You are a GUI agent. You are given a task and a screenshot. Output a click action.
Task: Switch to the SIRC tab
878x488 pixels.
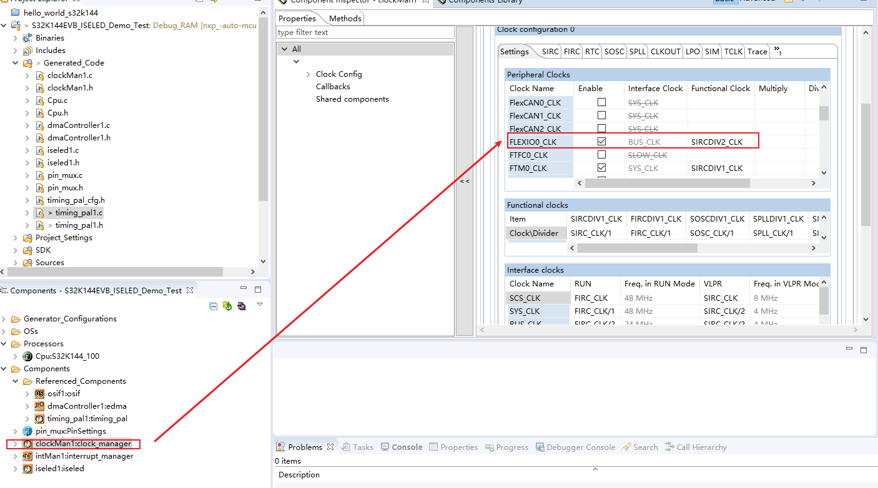click(550, 52)
